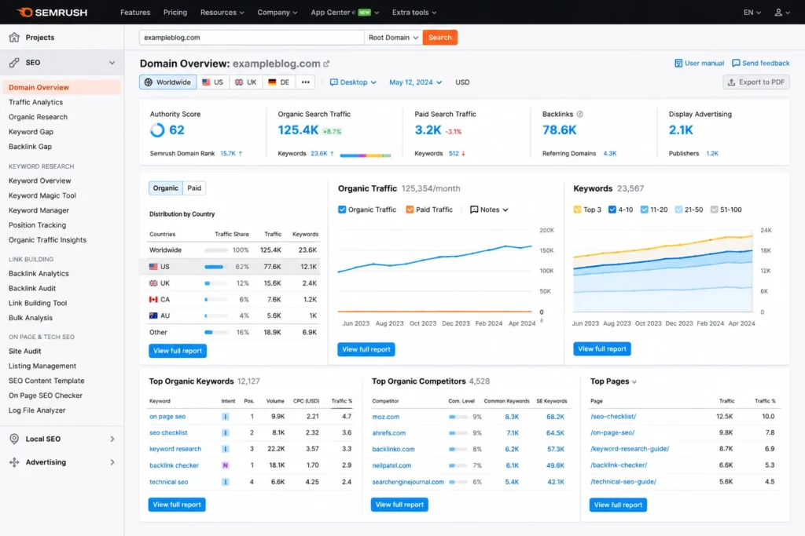Toggle the 11-20 keywords checkbox
Image resolution: width=805 pixels, height=536 pixels.
[645, 210]
